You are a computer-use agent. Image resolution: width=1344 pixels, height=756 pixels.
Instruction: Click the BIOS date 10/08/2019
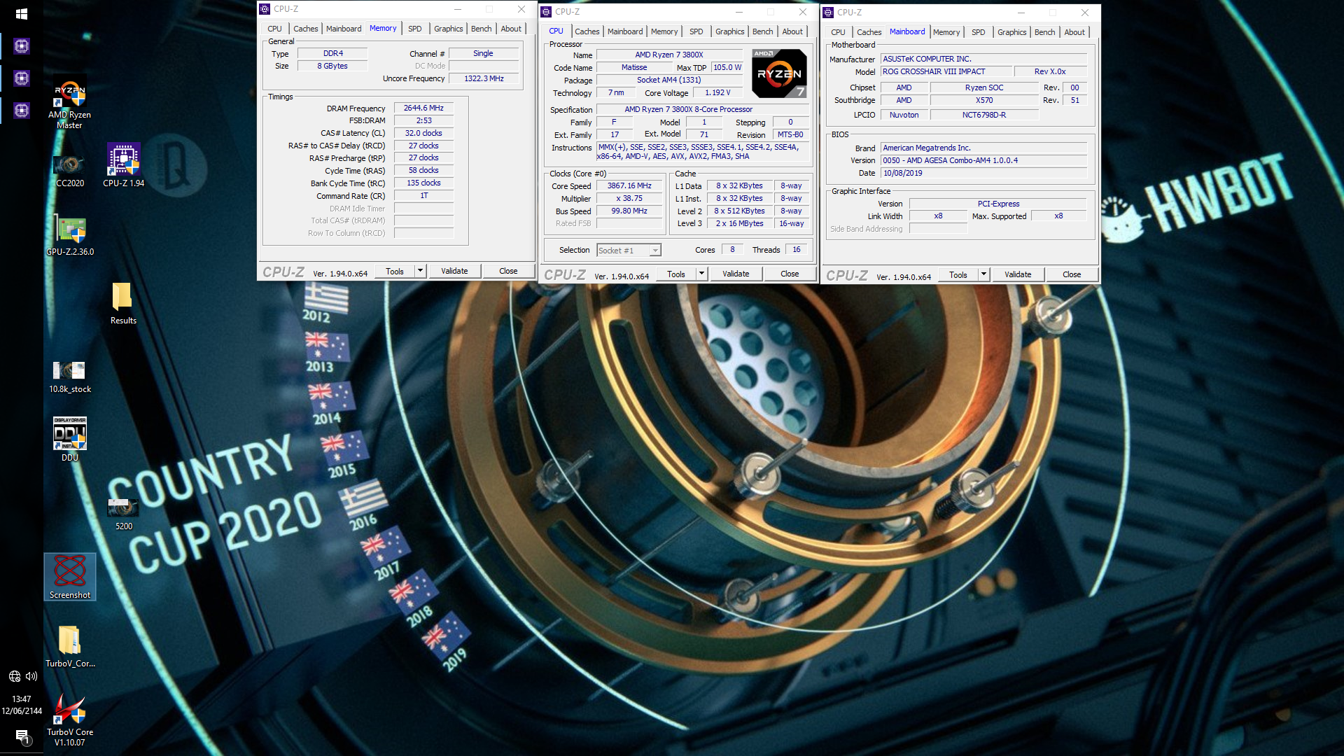[x=984, y=174]
